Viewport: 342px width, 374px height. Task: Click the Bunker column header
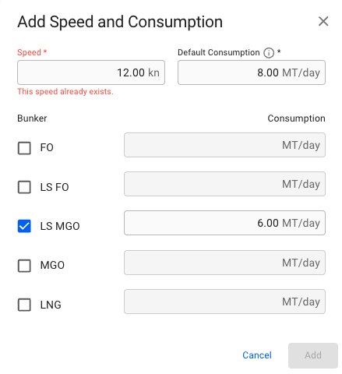32,118
